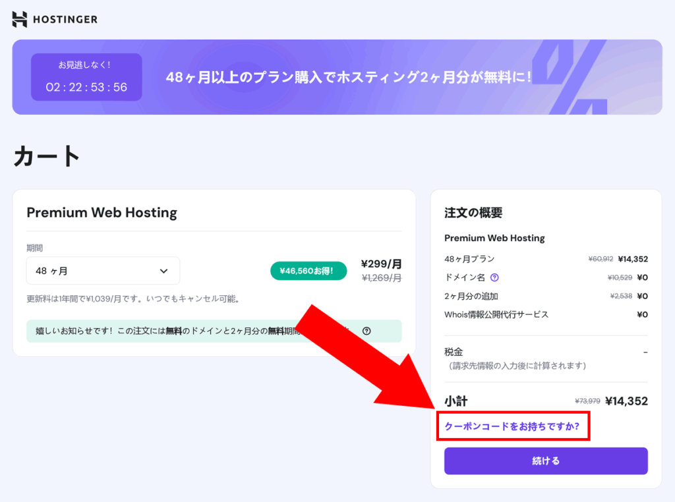Open the 48ヶ月 period dropdown
Image resolution: width=675 pixels, height=502 pixels.
point(103,271)
